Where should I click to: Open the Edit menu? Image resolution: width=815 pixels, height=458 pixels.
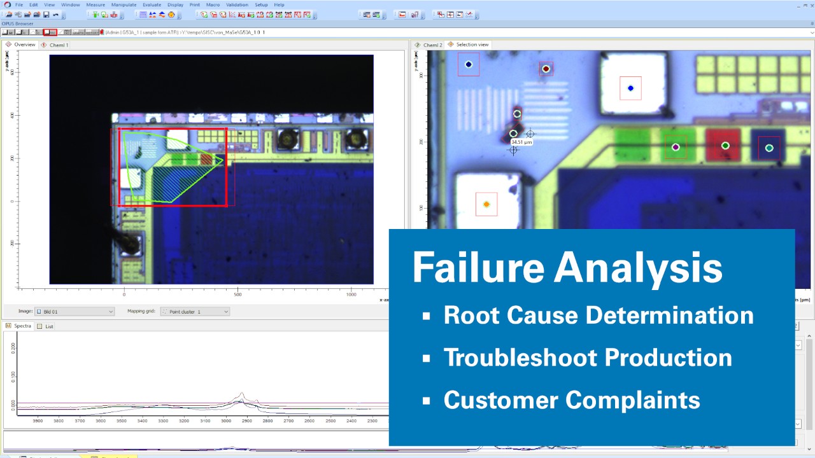click(x=33, y=4)
